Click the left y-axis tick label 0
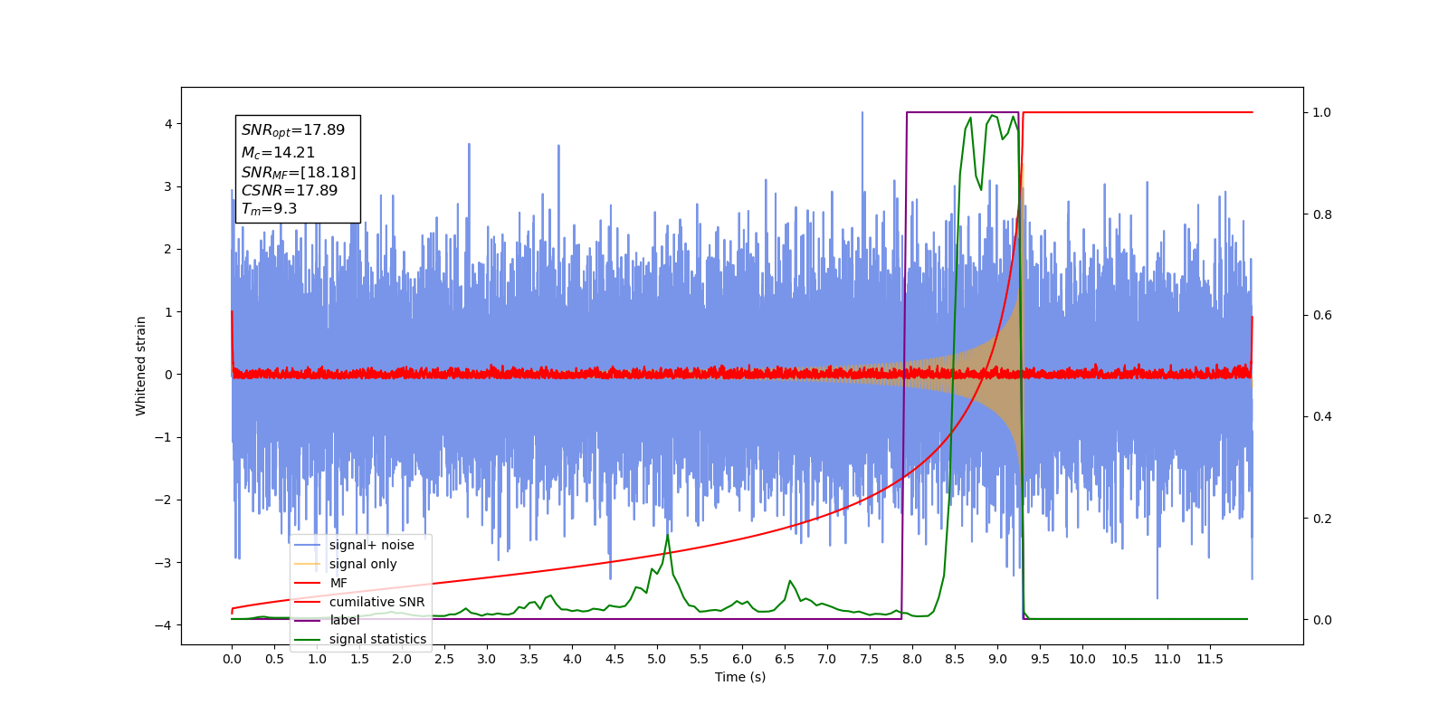The width and height of the screenshot is (1448, 724). pos(168,375)
